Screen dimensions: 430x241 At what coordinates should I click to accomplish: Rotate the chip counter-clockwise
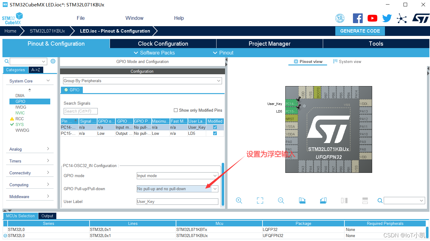323,201
